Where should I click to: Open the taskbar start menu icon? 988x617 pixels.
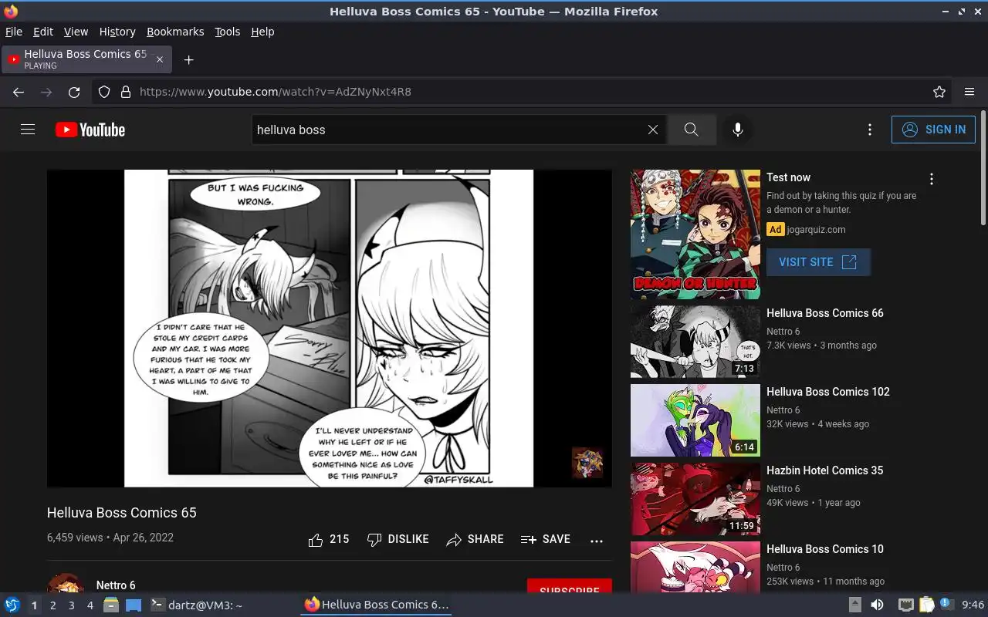coord(12,605)
